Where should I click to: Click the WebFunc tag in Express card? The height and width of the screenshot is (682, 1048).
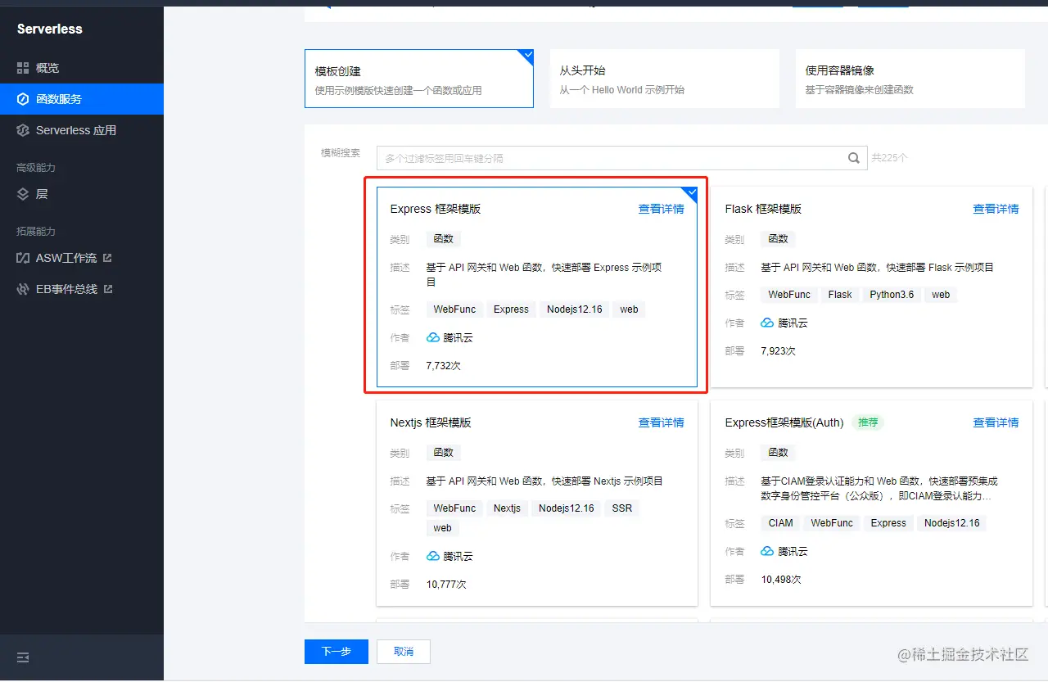454,309
